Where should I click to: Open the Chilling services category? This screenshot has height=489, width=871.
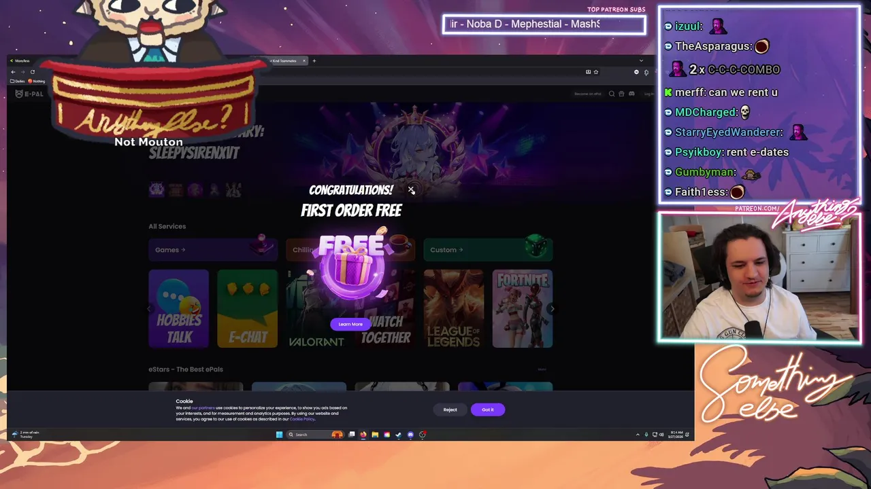point(350,250)
